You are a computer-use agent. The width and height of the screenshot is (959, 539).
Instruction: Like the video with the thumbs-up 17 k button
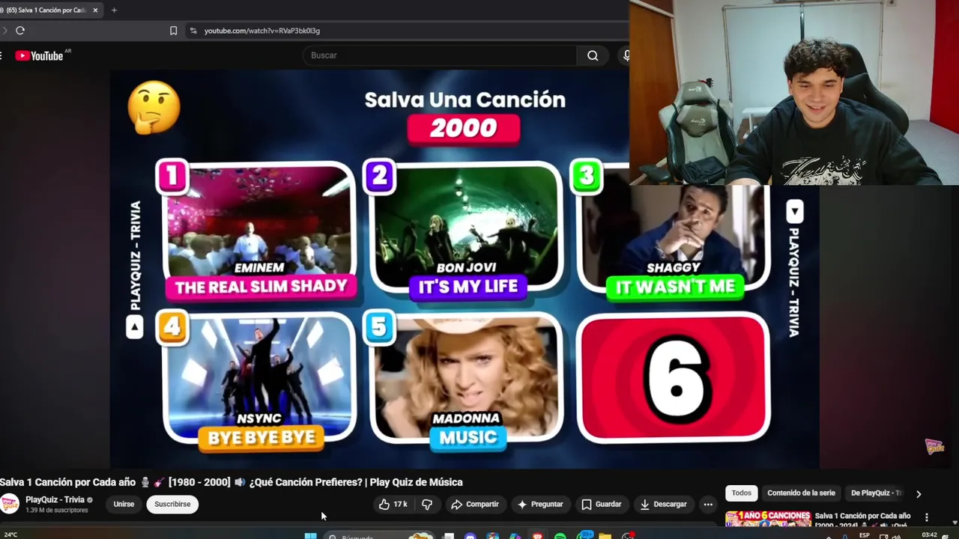click(393, 505)
